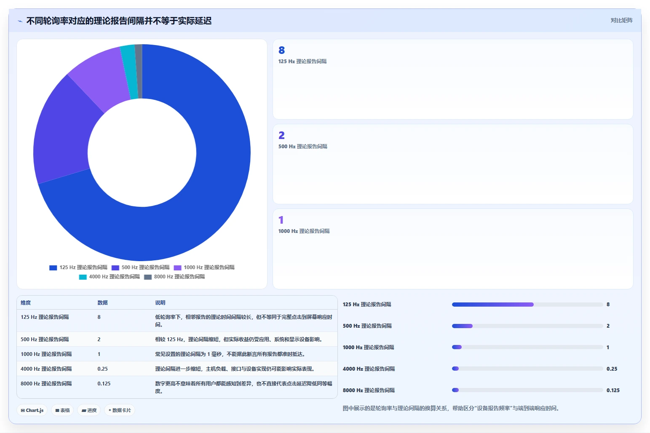
Task: Click the 500 Hz progress bar
Action: pyautogui.click(x=527, y=326)
